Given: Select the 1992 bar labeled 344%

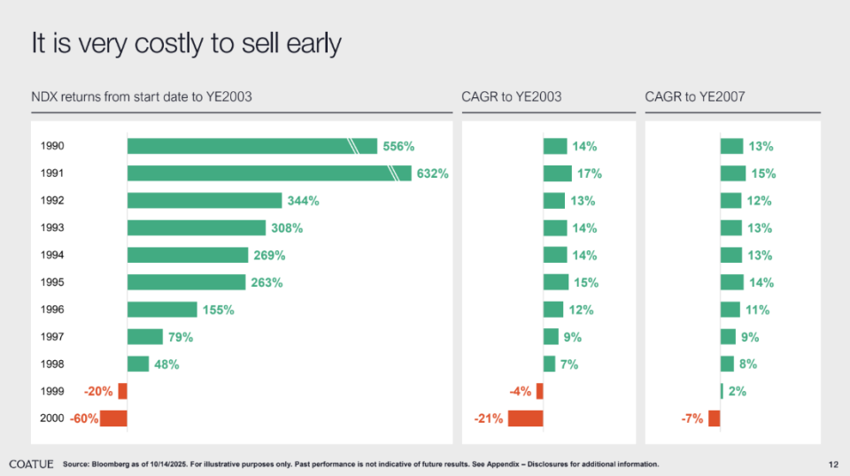Looking at the screenshot, I should point(205,201).
